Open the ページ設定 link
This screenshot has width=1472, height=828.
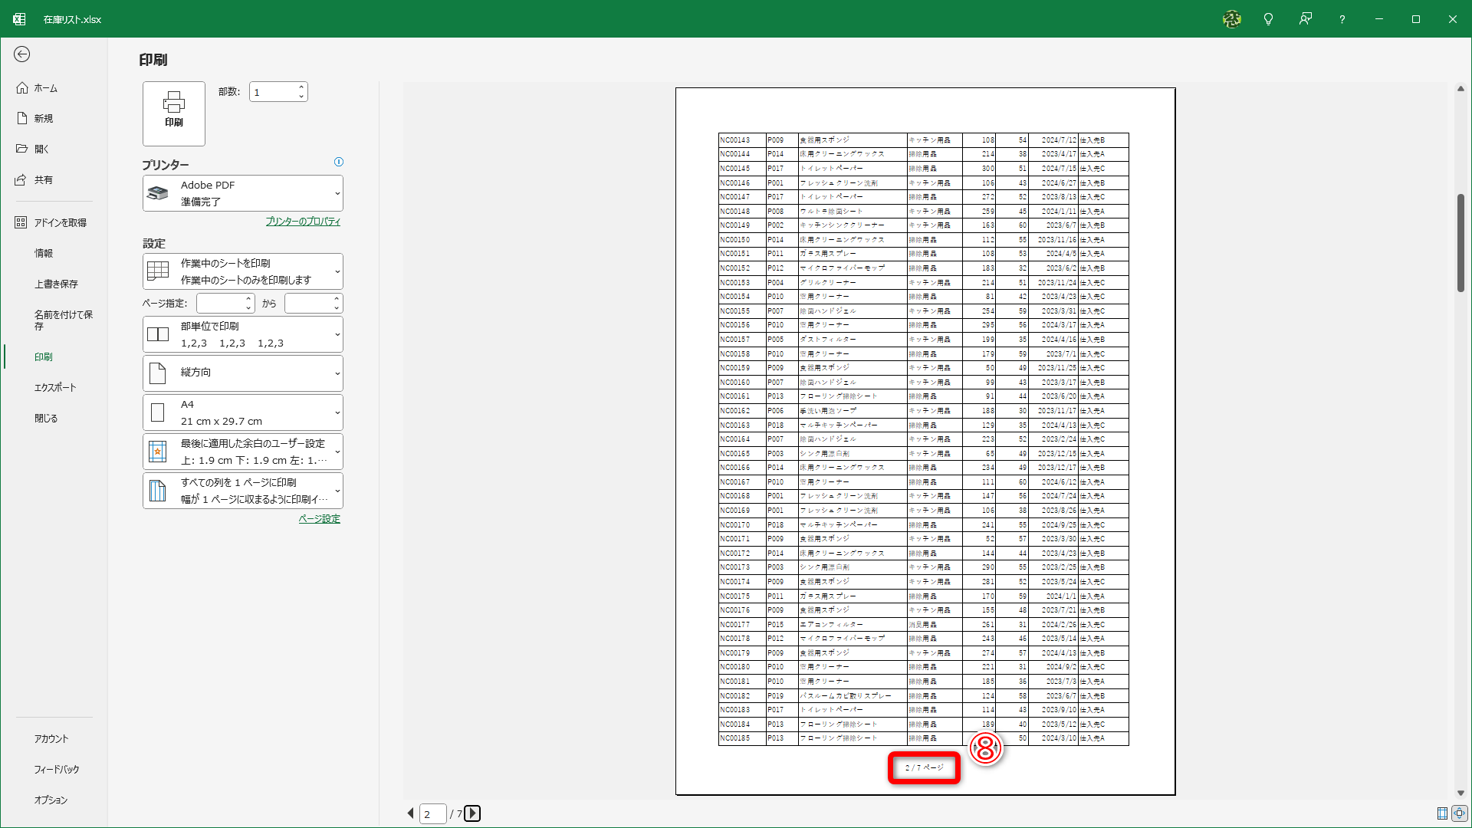[x=319, y=519]
